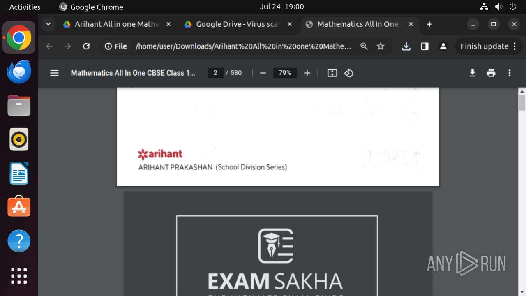
Task: Click the address bar URL
Action: [243, 46]
